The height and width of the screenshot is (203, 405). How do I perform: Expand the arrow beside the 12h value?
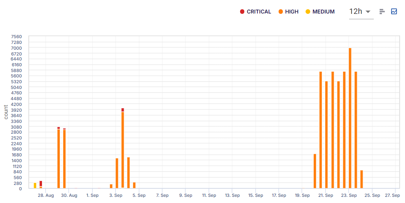[368, 12]
